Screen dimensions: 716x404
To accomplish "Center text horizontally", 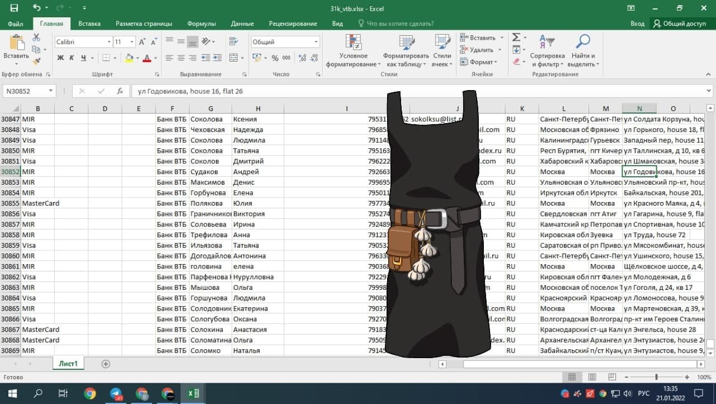I will 181,58.
